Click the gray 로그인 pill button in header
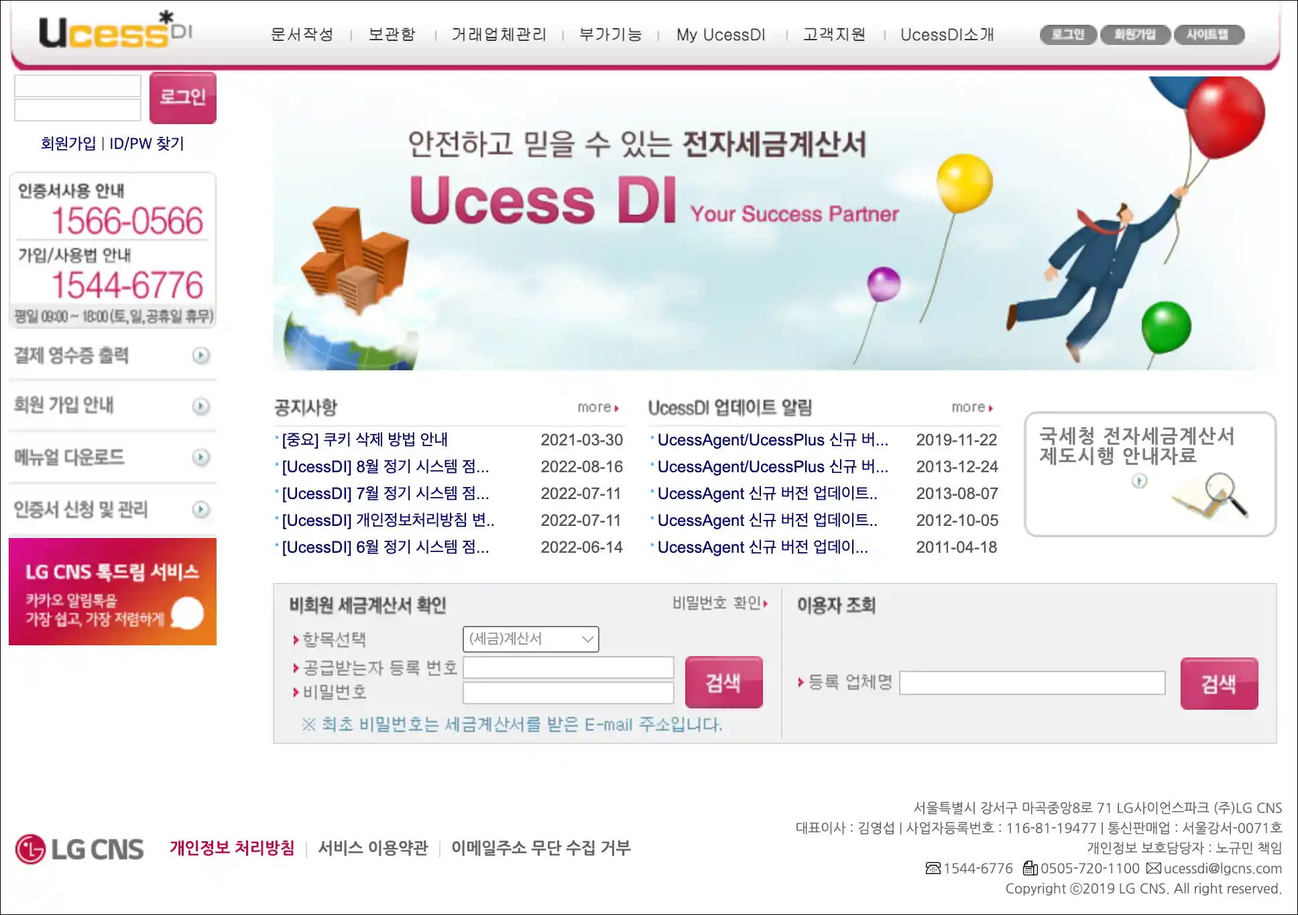 click(x=1068, y=35)
